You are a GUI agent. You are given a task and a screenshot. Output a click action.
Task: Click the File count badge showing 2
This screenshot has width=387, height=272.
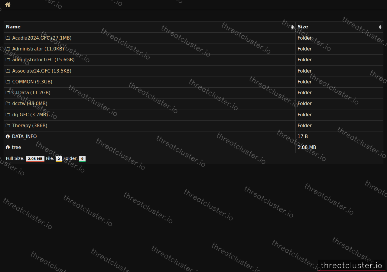coord(59,159)
